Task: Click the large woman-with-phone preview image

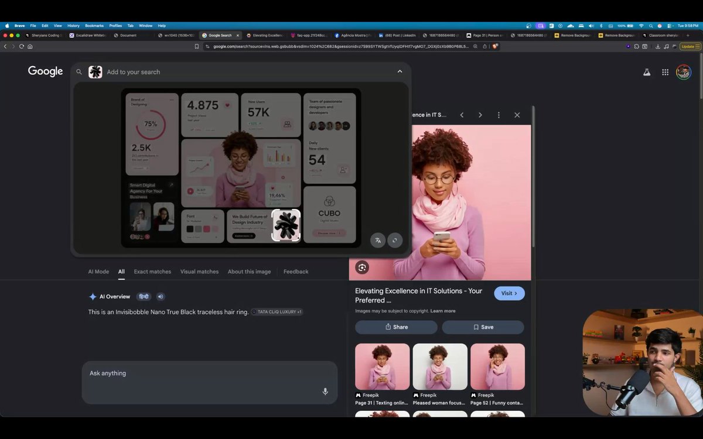Action: point(440,203)
